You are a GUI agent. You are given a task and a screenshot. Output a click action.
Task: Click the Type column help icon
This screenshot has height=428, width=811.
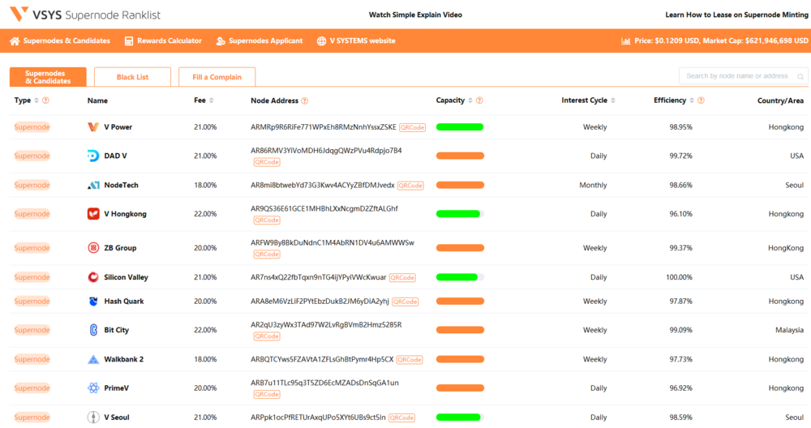[x=45, y=101]
